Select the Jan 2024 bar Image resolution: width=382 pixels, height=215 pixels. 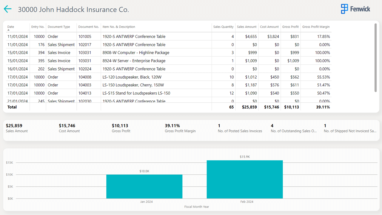pos(144,187)
